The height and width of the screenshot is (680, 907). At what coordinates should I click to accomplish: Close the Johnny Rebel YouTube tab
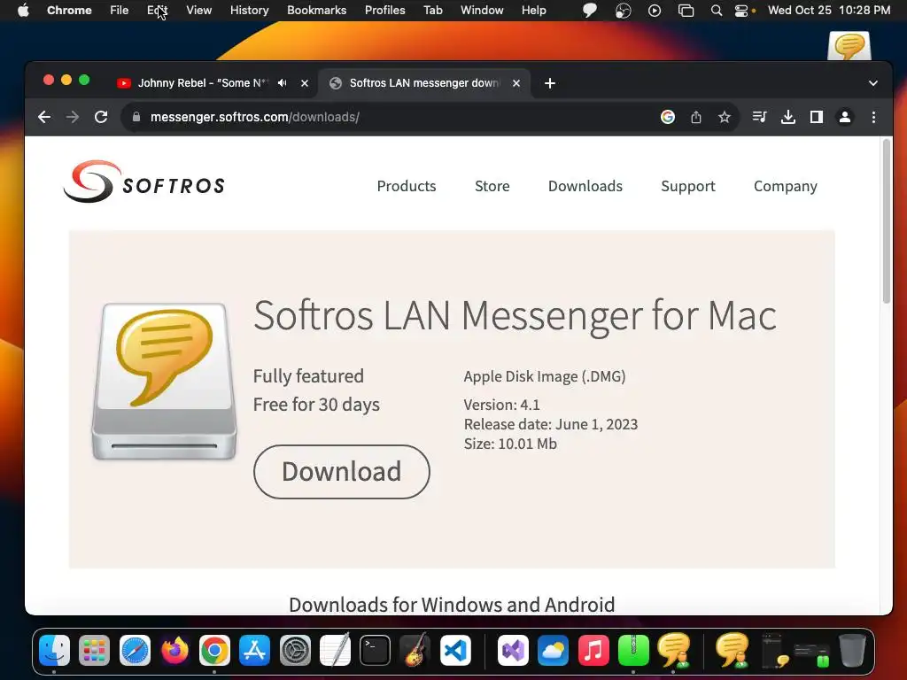click(305, 83)
